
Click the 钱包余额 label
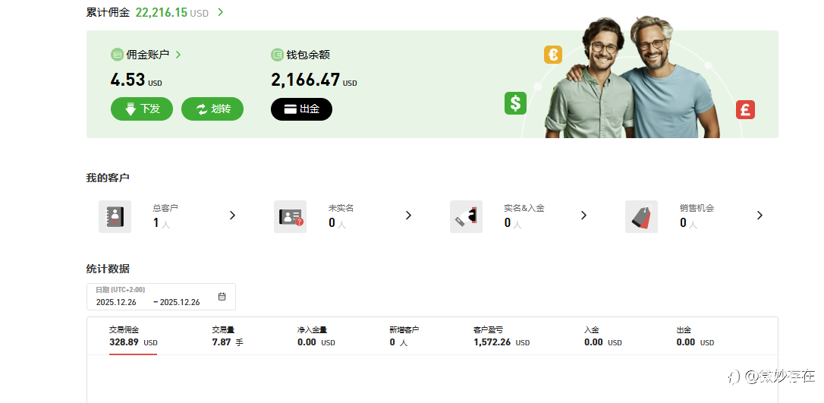(x=308, y=55)
